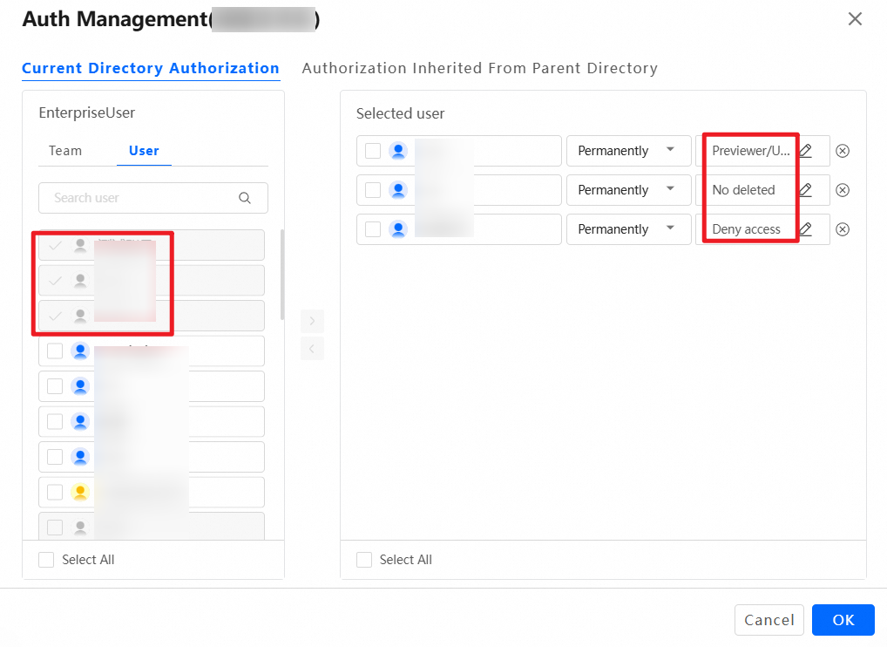Viewport: 887px width, 647px height.
Task: Click the left arrow transfer button
Action: pos(312,349)
